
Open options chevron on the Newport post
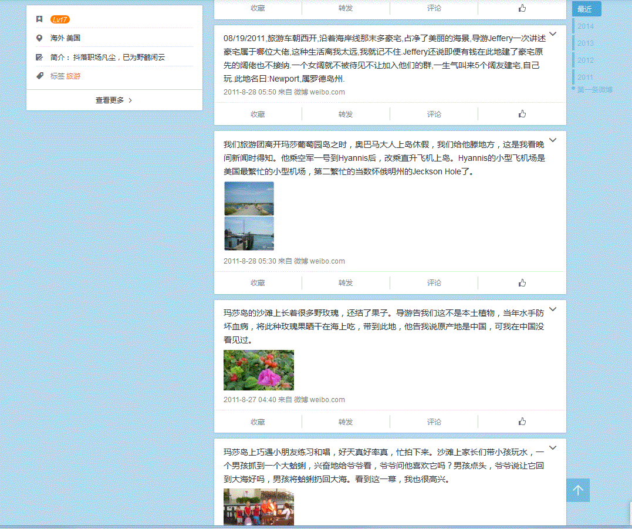tap(553, 34)
